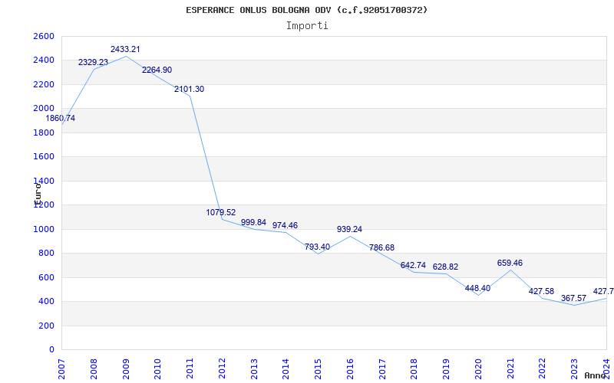Click the 2016 x-axis year label
The image size is (614, 383).
point(350,368)
